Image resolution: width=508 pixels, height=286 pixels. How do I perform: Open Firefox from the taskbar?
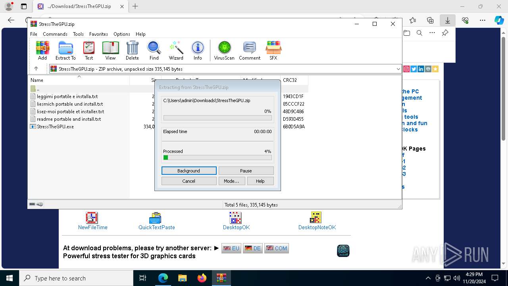click(202, 278)
